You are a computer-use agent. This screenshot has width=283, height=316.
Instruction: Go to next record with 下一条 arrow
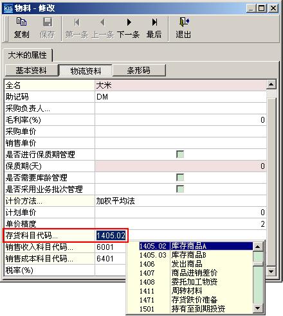129,22
